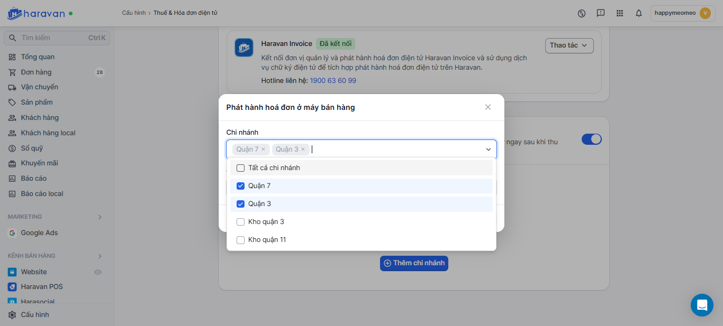The image size is (723, 326).
Task: Close the invoice dialog with X
Action: pos(488,107)
